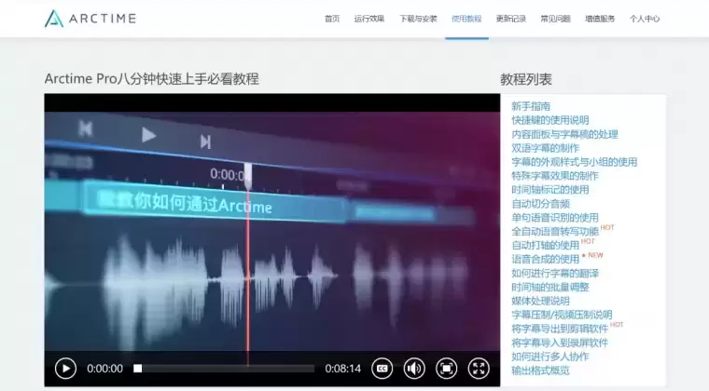The width and height of the screenshot is (709, 391).
Task: Open 自动打轴的使用 tutorial
Action: [546, 246]
